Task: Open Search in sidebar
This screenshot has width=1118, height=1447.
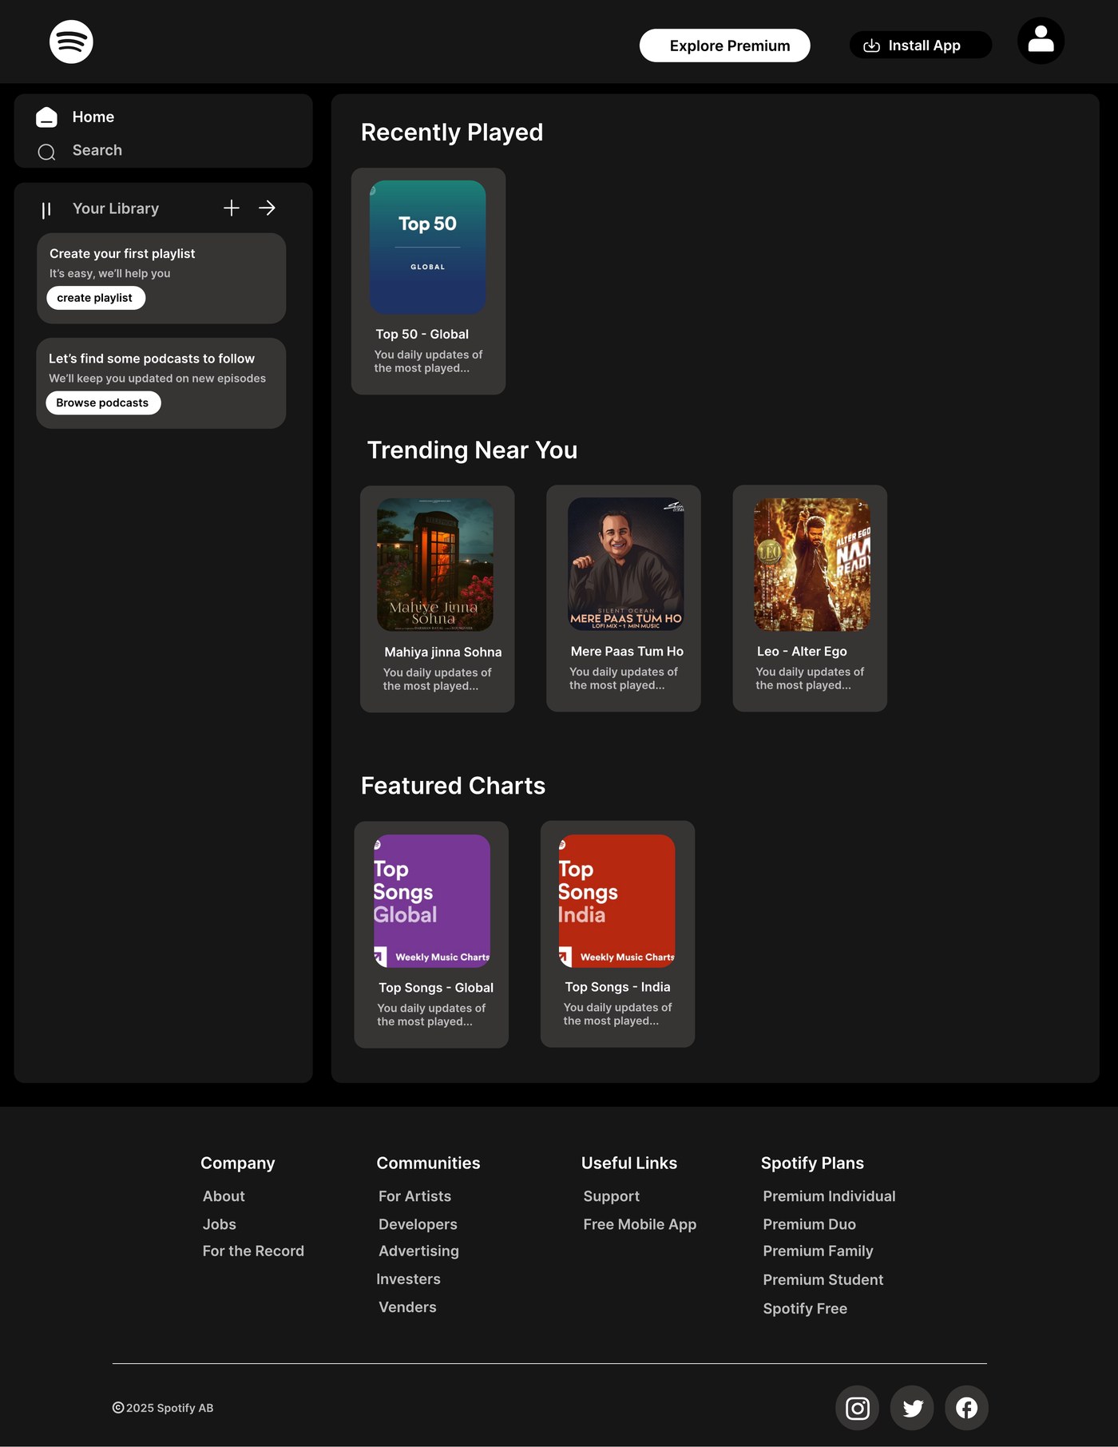Action: (97, 150)
